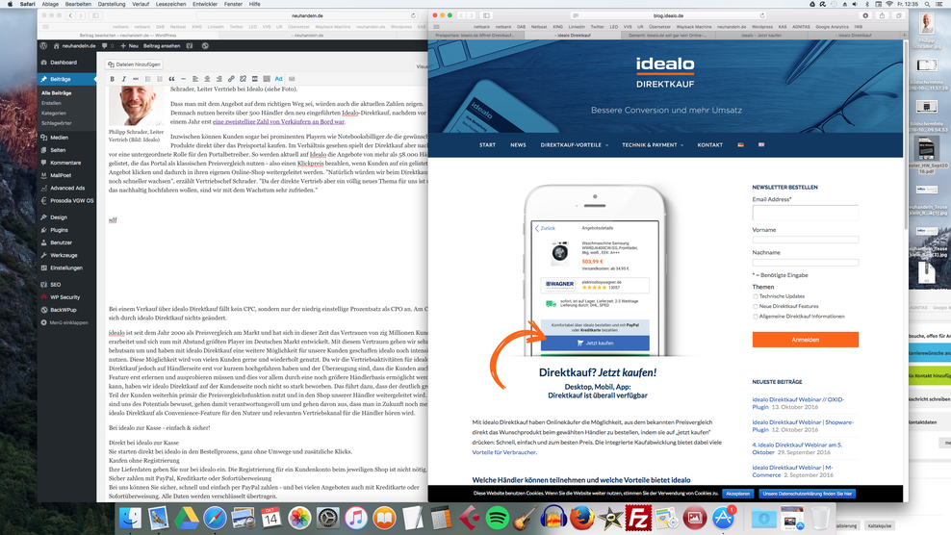Open Vorteile für Verbraucher link
The width and height of the screenshot is (951, 535).
(504, 452)
